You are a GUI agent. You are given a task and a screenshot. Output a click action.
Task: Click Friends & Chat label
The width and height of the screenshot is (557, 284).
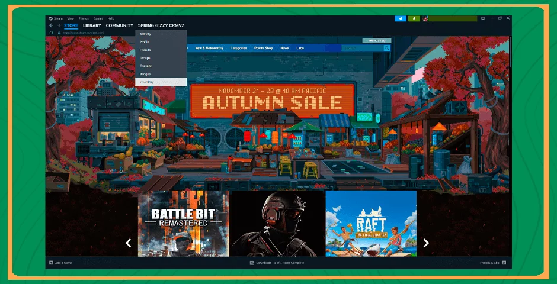pyautogui.click(x=490, y=263)
